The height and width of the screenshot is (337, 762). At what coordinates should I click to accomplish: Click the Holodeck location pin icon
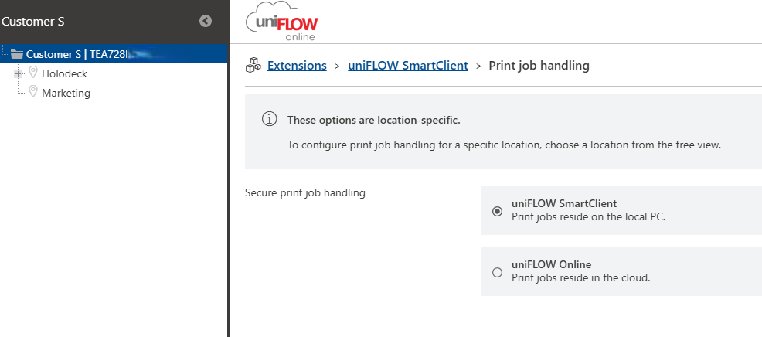33,73
